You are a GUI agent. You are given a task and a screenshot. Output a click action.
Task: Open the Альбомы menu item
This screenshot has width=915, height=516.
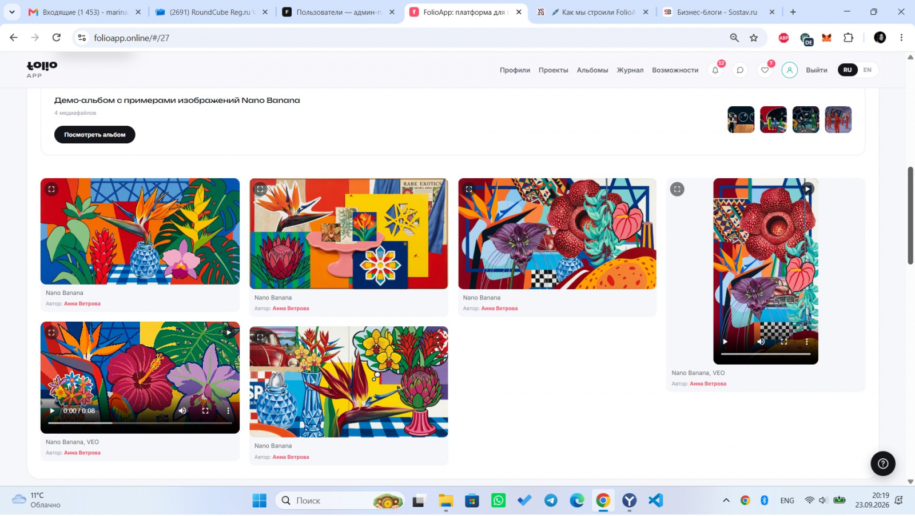(592, 70)
